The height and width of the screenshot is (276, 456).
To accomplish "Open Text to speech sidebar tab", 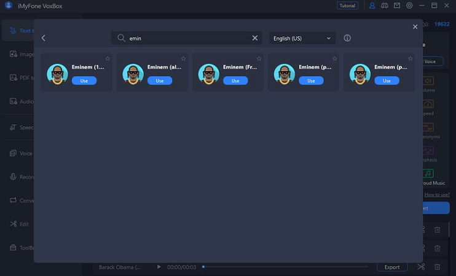I will click(x=18, y=31).
